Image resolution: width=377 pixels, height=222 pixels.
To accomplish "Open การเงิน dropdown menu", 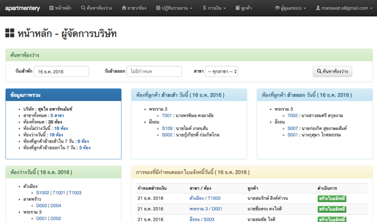I will pos(214,8).
